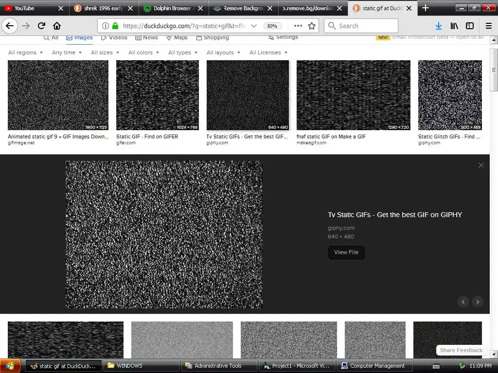498x373 pixels.
Task: Go back to previous page
Action: (10, 26)
